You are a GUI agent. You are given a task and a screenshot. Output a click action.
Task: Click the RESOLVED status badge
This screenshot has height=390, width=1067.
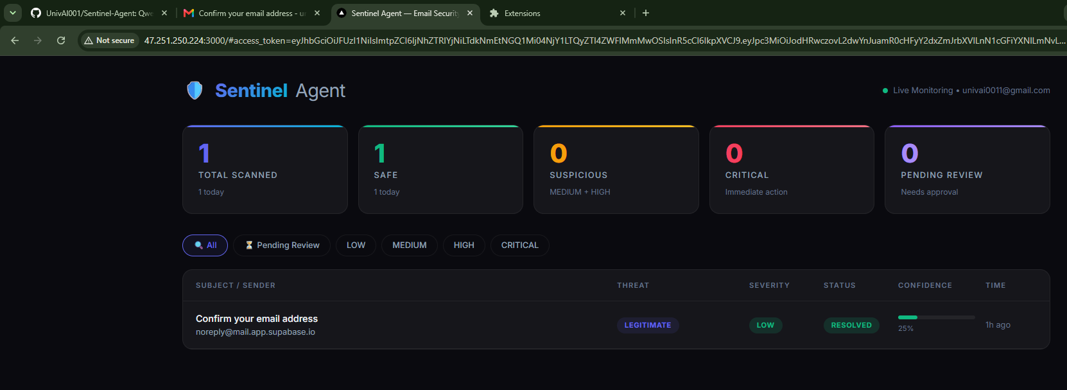851,325
